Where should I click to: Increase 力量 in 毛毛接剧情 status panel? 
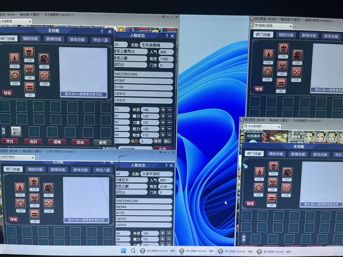(x=163, y=123)
